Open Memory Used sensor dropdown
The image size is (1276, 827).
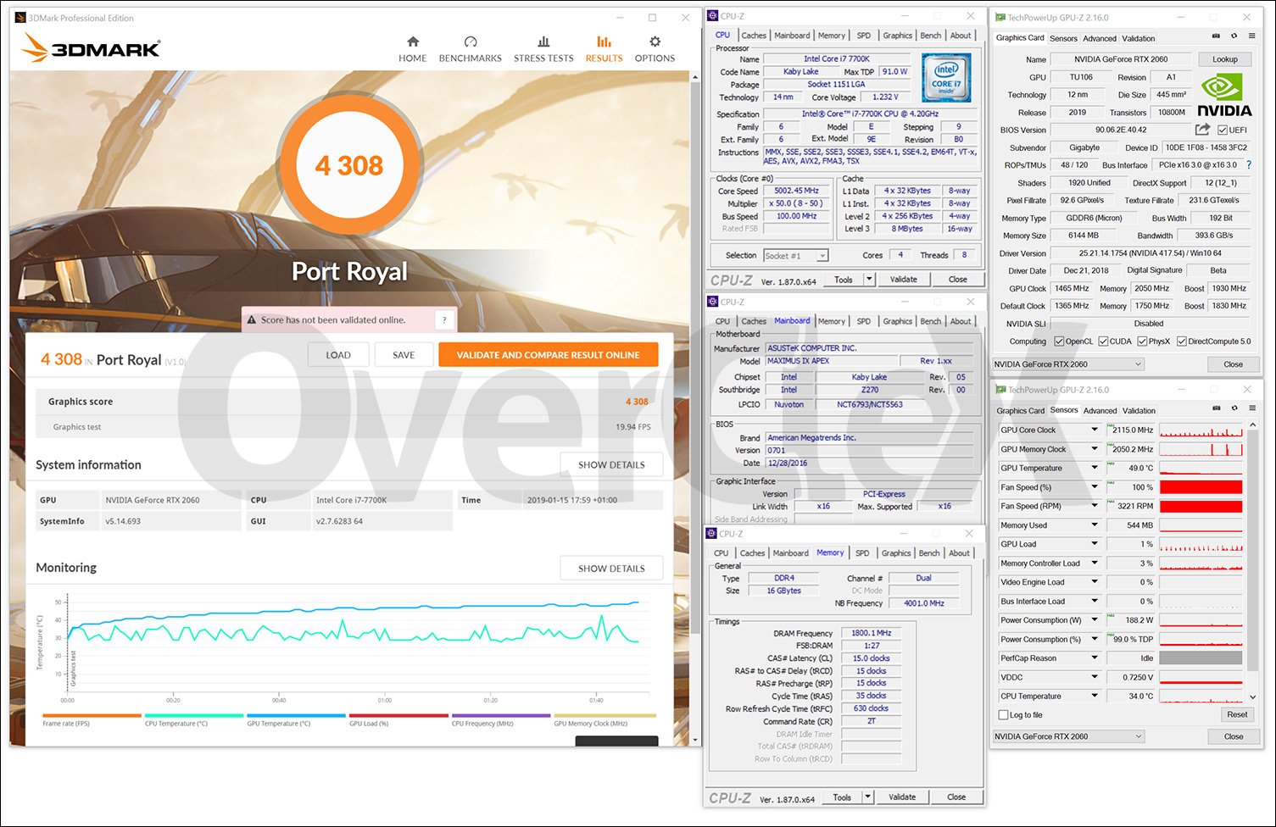pos(1094,525)
